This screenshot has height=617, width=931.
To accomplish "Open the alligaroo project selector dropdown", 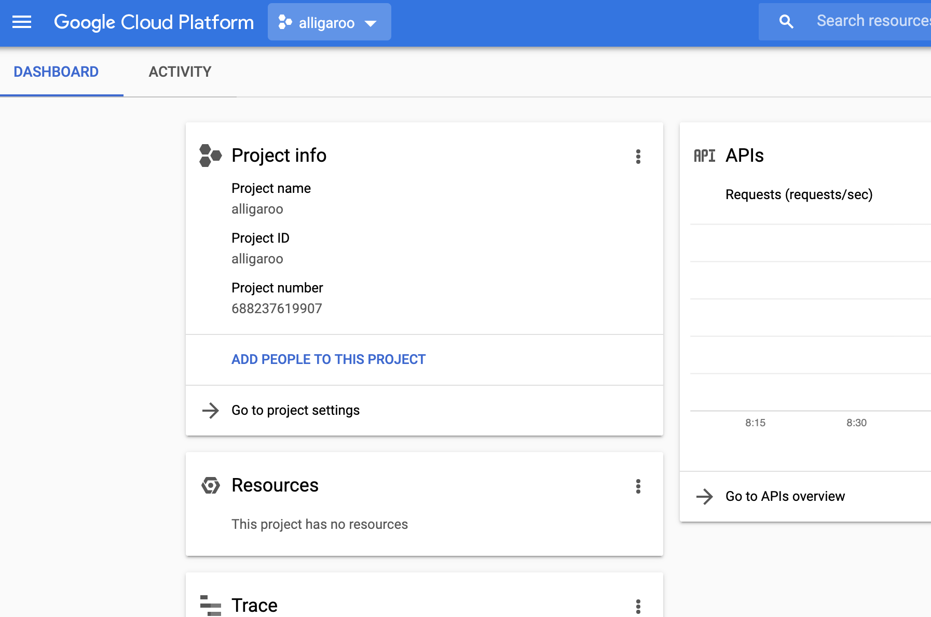I will pos(330,22).
